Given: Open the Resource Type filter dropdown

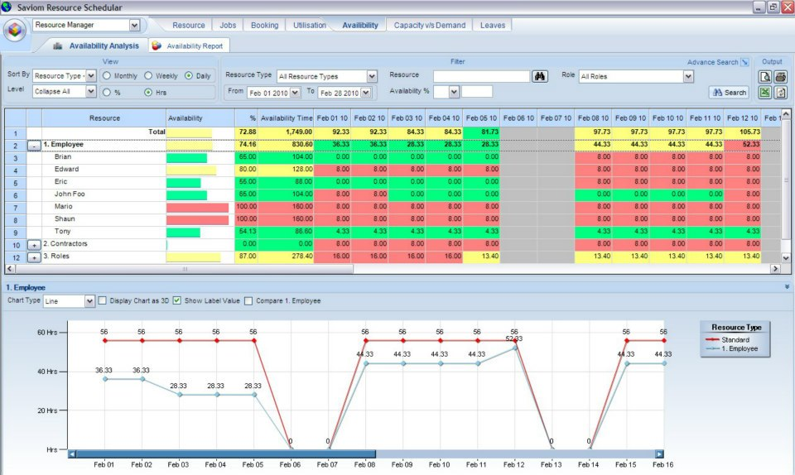Looking at the screenshot, I should (372, 76).
